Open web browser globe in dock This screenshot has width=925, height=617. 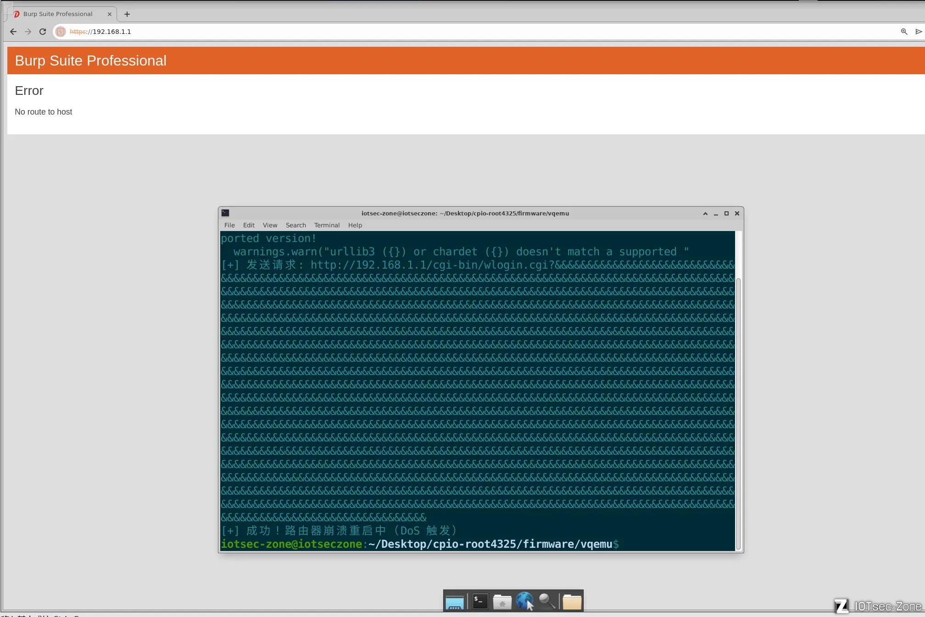pyautogui.click(x=524, y=601)
